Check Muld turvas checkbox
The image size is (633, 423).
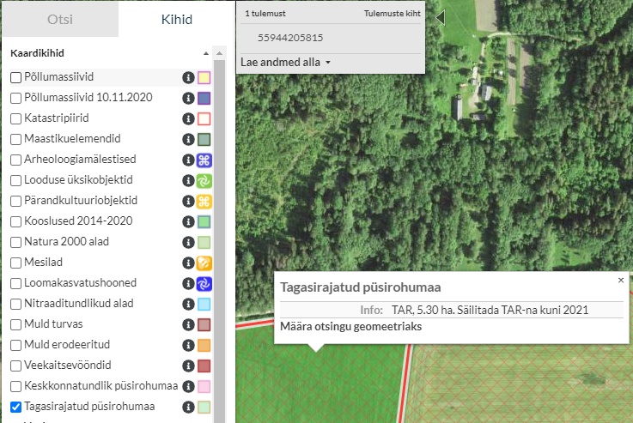tap(15, 324)
